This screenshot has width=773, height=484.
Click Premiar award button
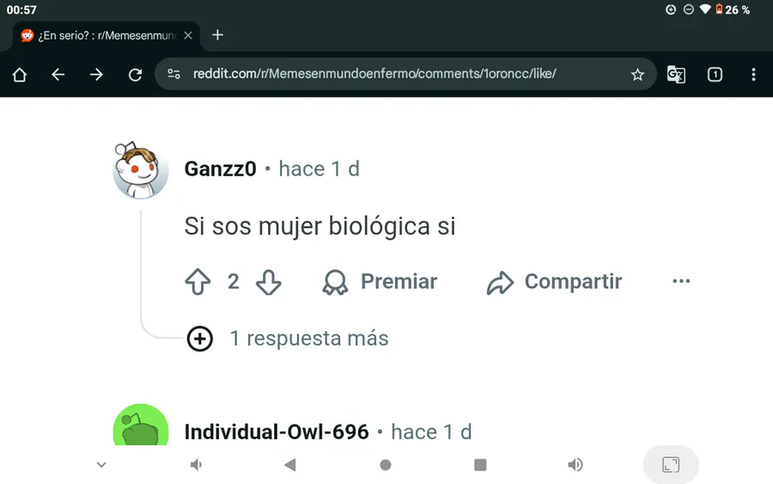coord(380,282)
